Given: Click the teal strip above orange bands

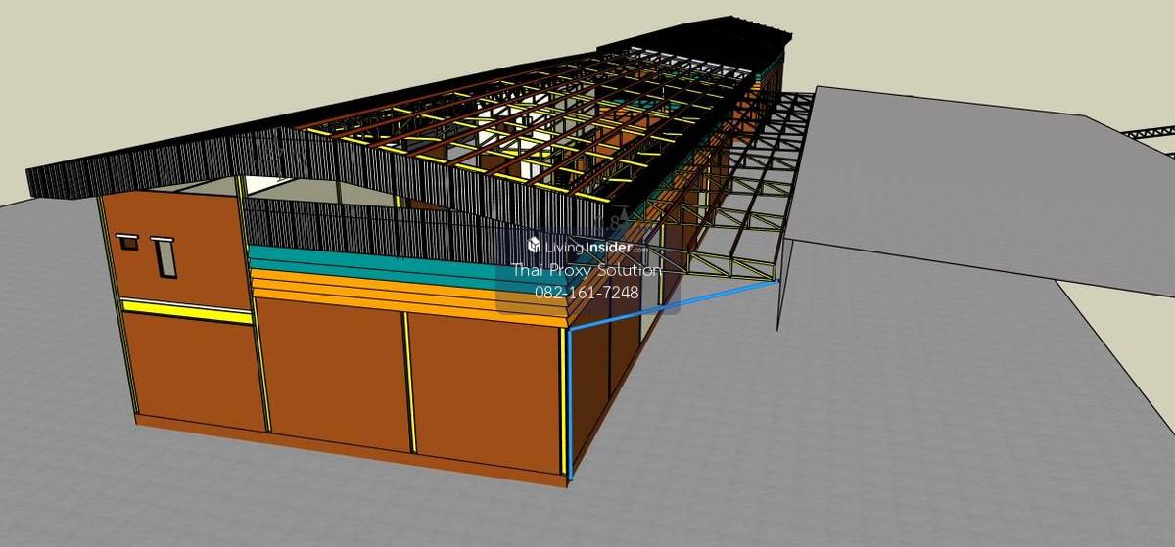Looking at the screenshot, I should (372, 264).
